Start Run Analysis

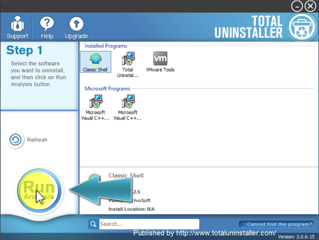(x=39, y=191)
